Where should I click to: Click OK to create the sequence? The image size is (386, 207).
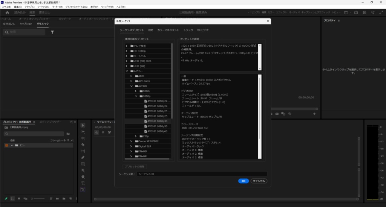point(243,181)
